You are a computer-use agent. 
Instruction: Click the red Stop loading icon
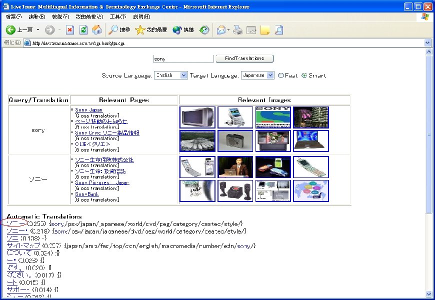pos(70,29)
